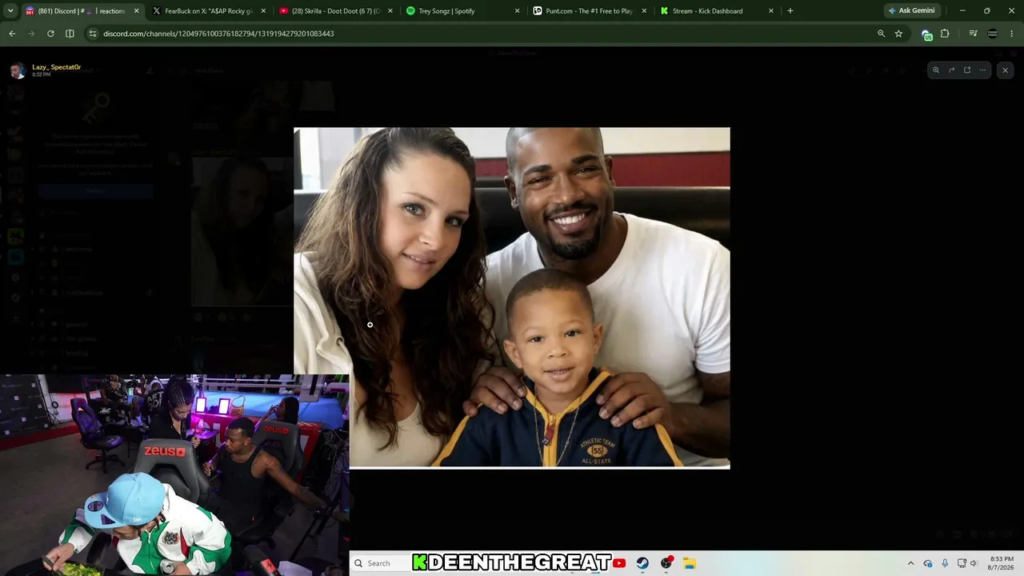
Task: Open a new browser tab
Action: coord(790,11)
